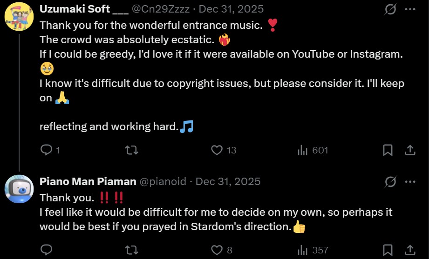The width and height of the screenshot is (429, 259).
Task: Like Uzumaki Soft's entrance music tweet
Action: tap(217, 150)
